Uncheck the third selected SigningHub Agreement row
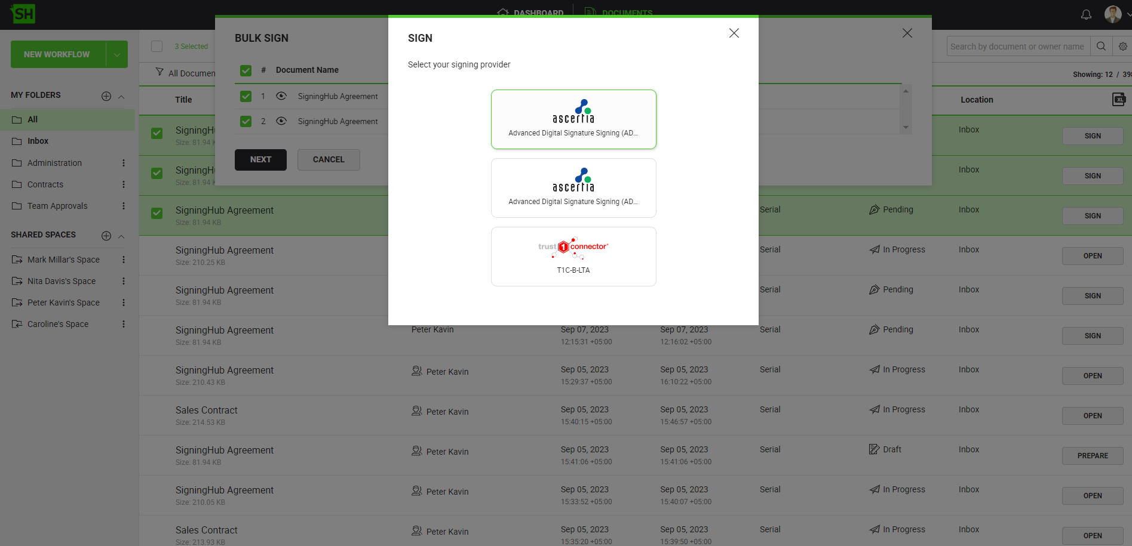The image size is (1132, 546). click(157, 213)
